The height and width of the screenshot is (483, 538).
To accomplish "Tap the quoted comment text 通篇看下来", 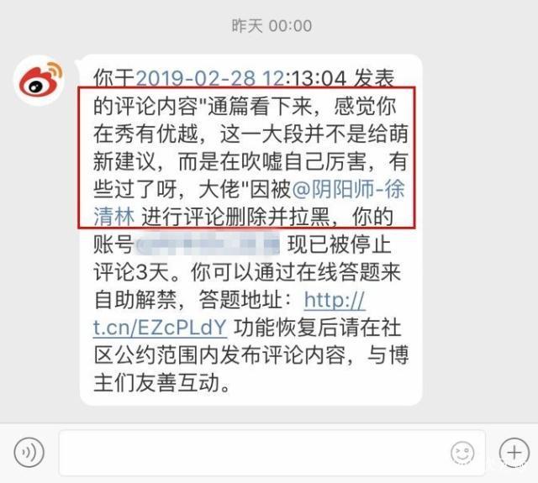I will (x=261, y=106).
